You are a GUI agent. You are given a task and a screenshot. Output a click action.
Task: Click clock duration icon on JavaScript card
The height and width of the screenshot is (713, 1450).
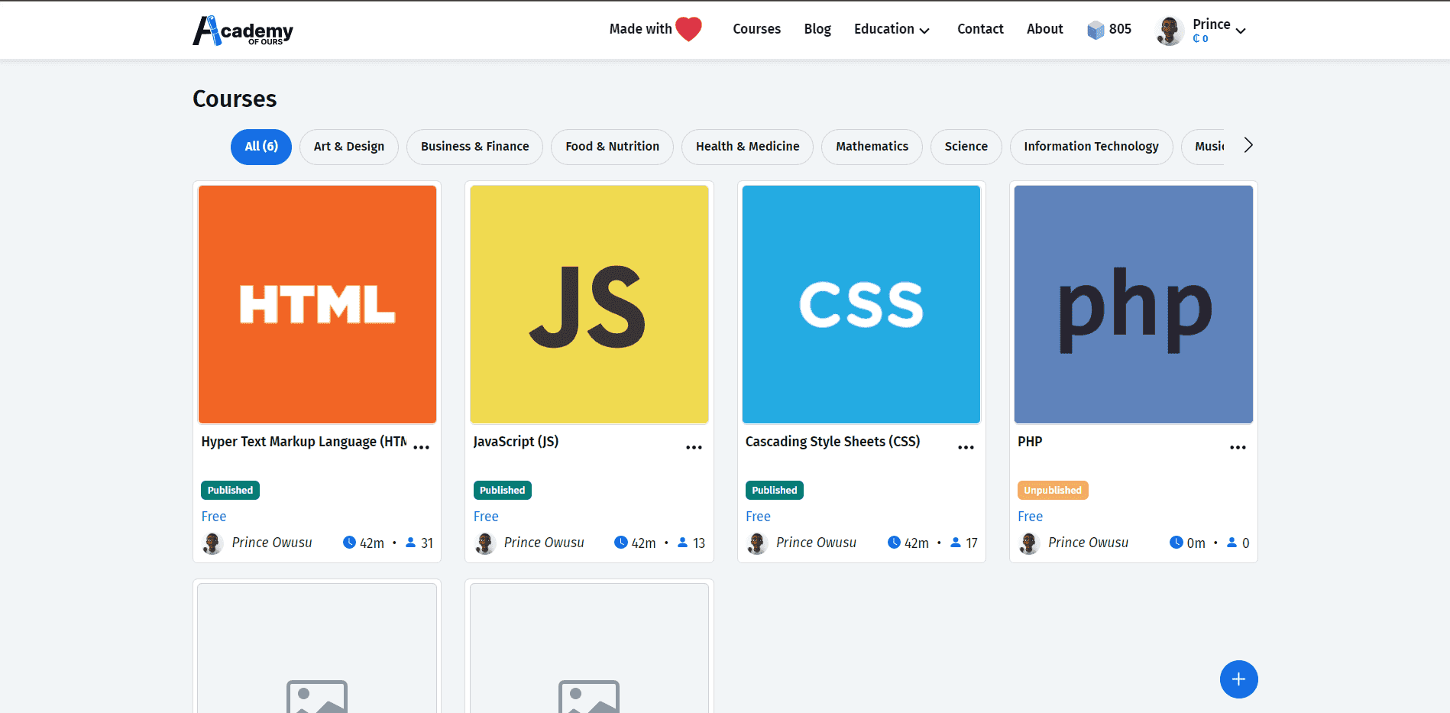pyautogui.click(x=621, y=543)
